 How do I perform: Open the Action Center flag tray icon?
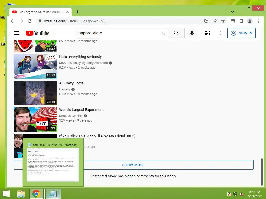(229, 194)
